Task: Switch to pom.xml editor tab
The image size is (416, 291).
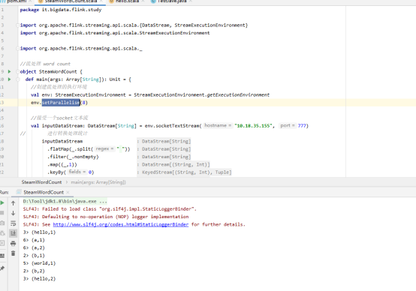Action: tap(16, 1)
